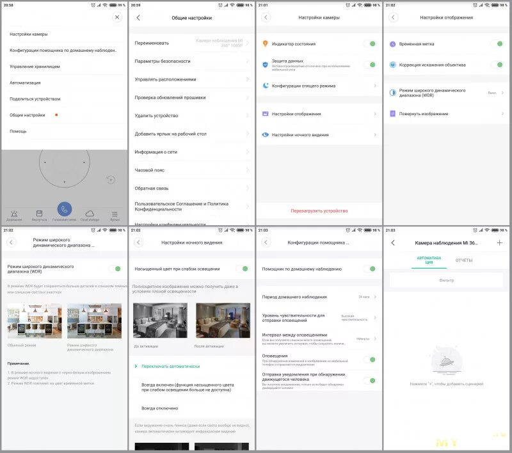This screenshot has height=453, width=512.
Task: Open Пользовательское Соглашение и Политика Конфиденциальности
Action: [x=191, y=206]
